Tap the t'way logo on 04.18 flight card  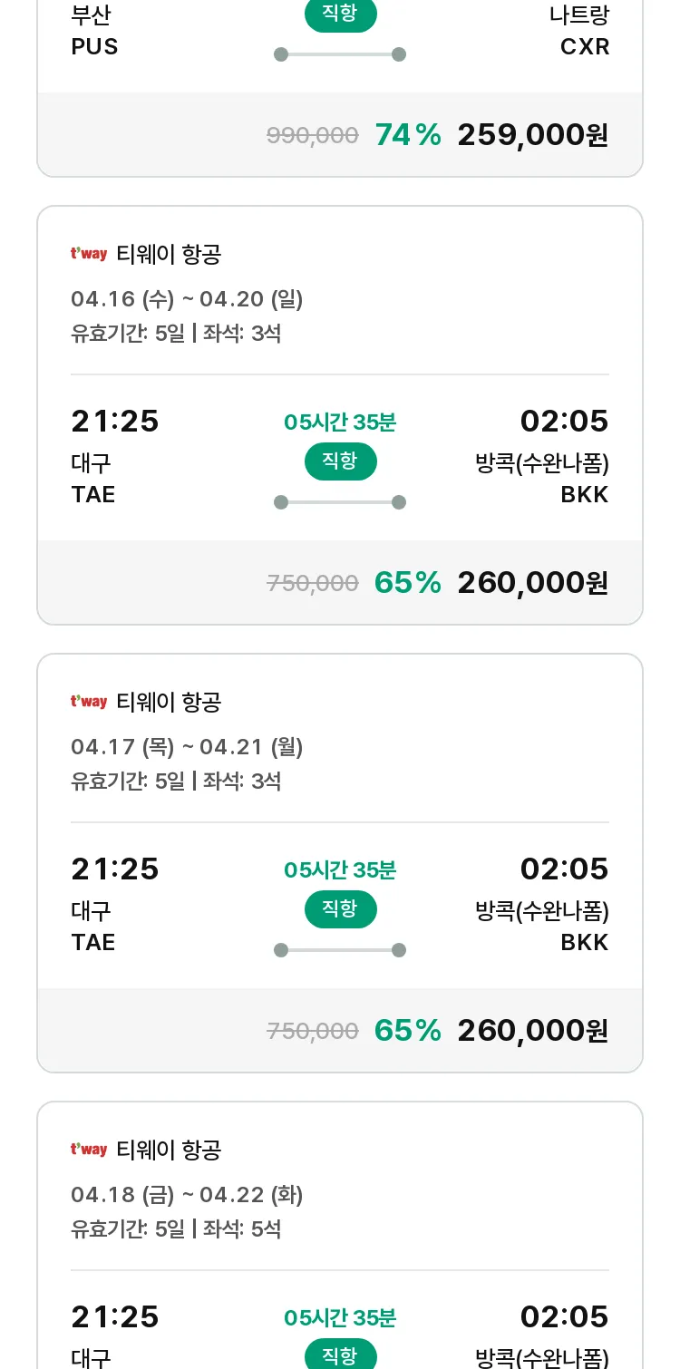89,1150
